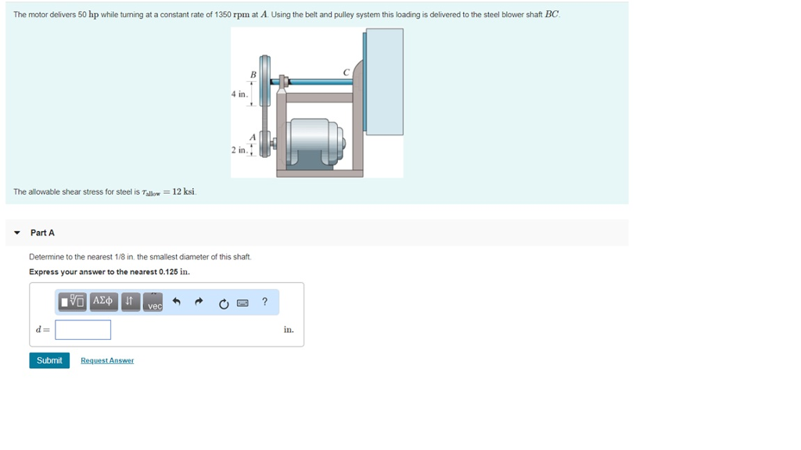Reset the answer using the circular arrow icon
Screen dimensions: 801x450
pyautogui.click(x=223, y=302)
